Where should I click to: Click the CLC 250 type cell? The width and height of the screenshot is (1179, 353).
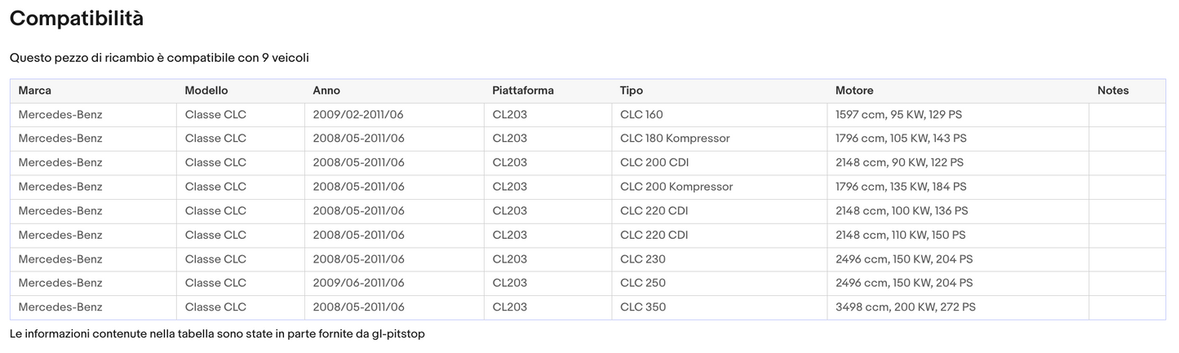pos(643,283)
